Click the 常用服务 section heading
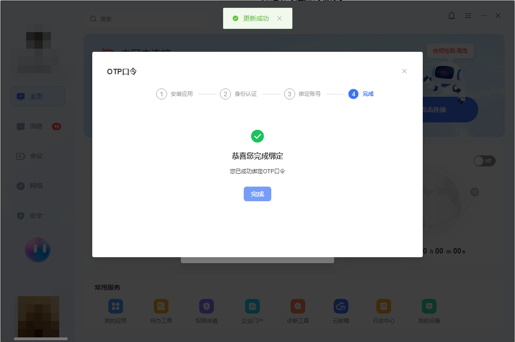This screenshot has width=515, height=342. [107, 287]
